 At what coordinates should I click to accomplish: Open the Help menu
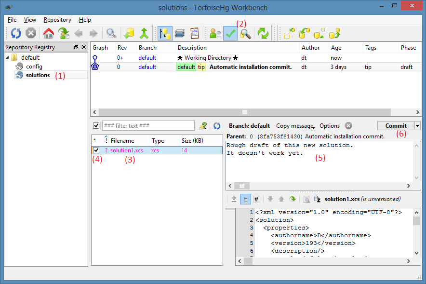tap(85, 20)
